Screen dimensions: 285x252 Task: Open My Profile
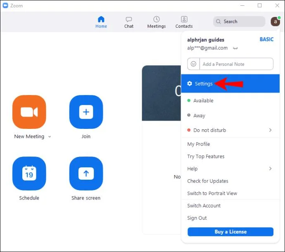(x=230, y=144)
